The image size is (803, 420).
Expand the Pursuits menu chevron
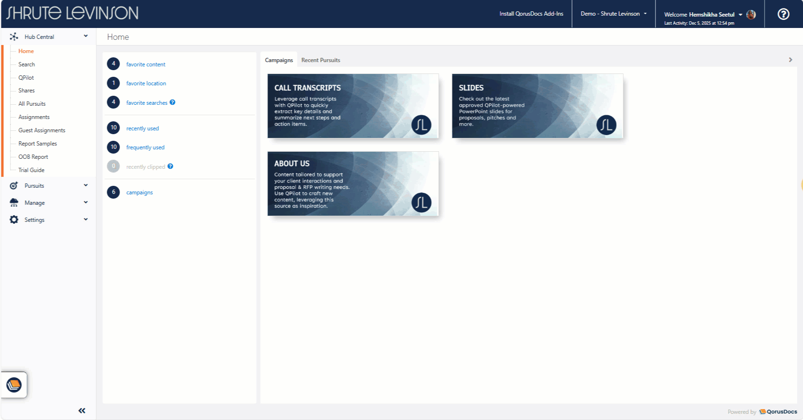(86, 185)
